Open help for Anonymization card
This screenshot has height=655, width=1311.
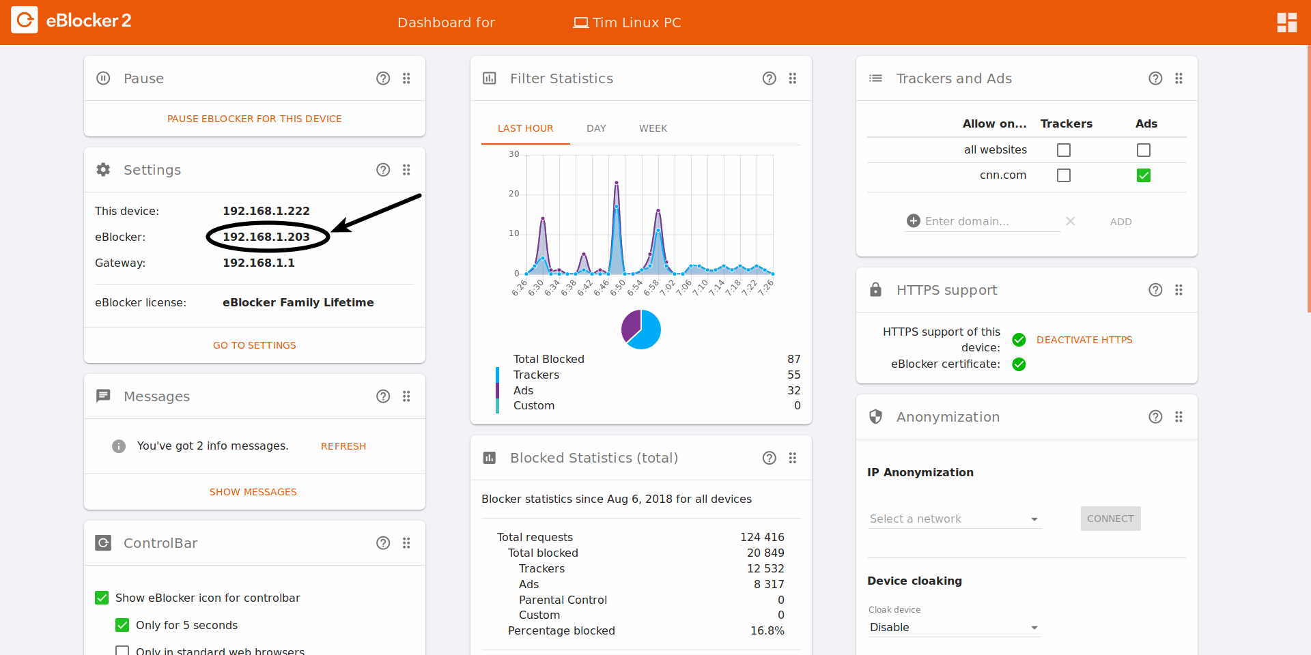pyautogui.click(x=1155, y=417)
